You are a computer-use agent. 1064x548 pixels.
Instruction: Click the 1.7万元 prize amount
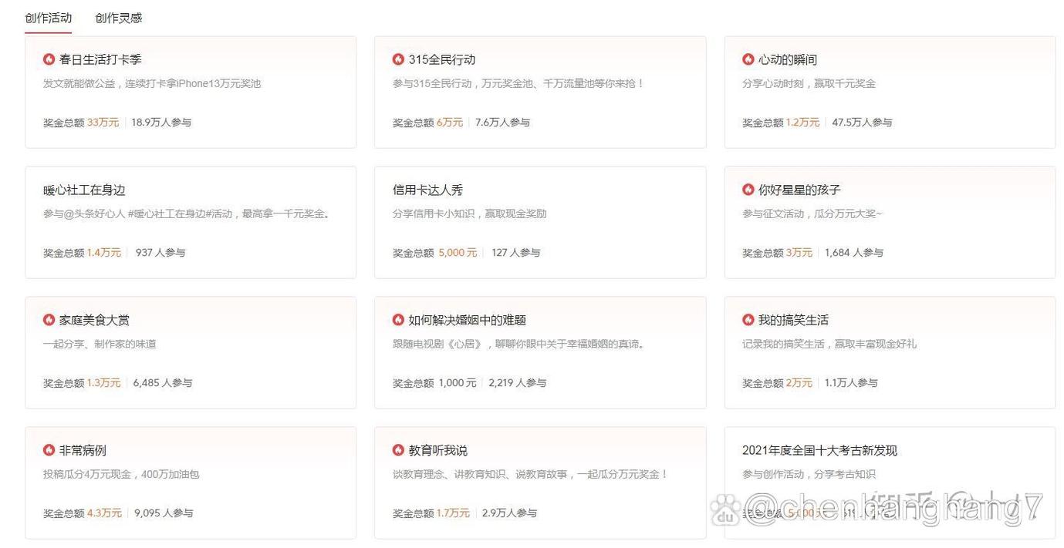[453, 513]
